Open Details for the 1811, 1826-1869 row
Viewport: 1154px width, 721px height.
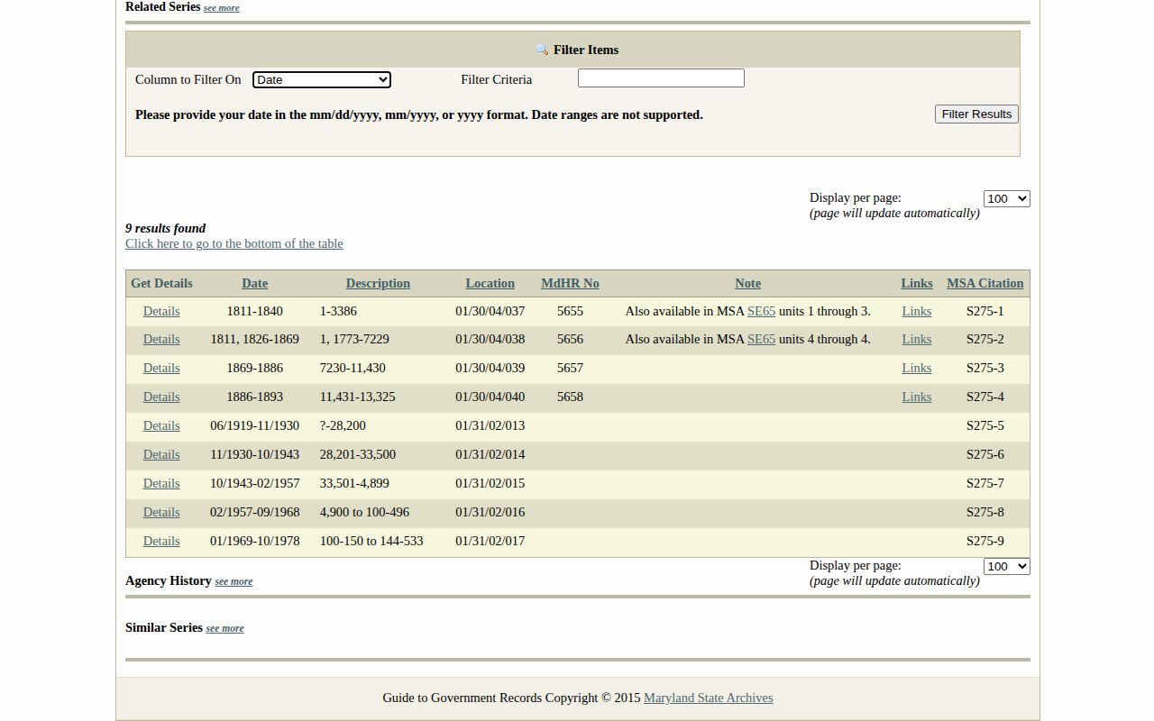click(x=161, y=339)
